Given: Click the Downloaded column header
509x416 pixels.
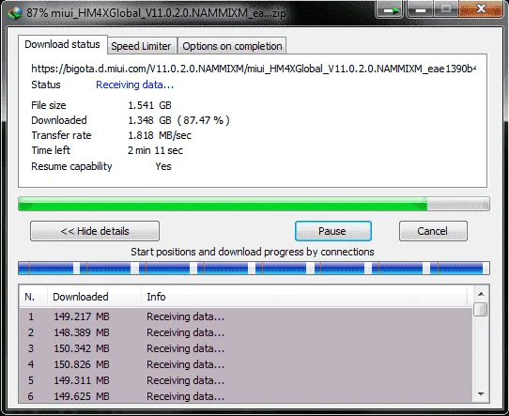Looking at the screenshot, I should (x=95, y=297).
